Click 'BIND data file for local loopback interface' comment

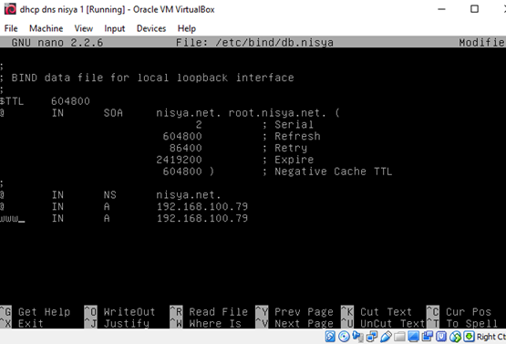(x=152, y=78)
